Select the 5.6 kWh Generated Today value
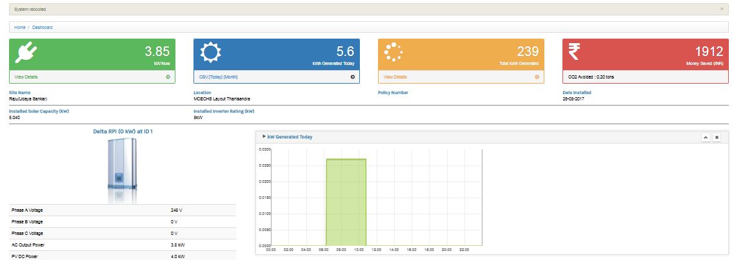Viewport: 734px width, 260px height. (x=346, y=51)
